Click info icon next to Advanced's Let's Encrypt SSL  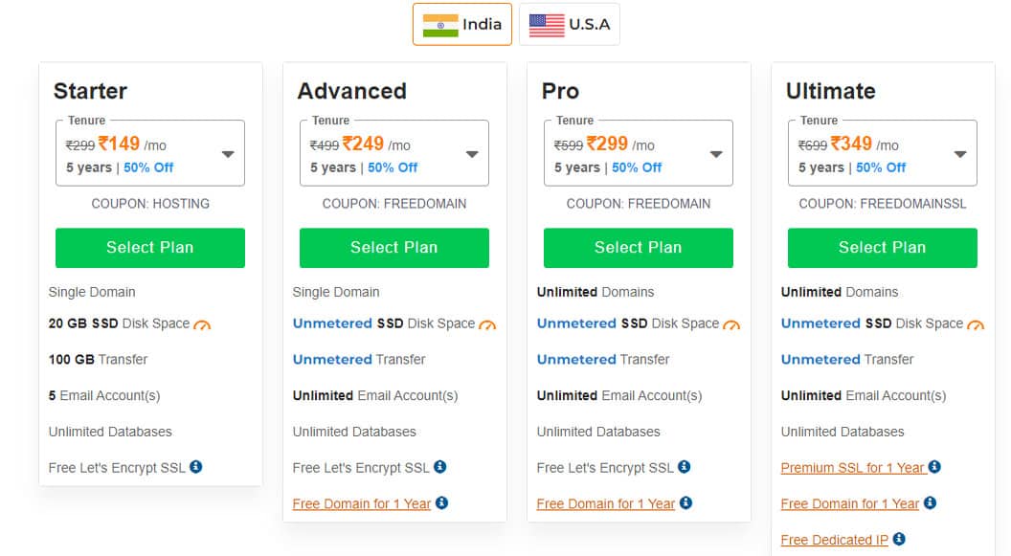click(440, 467)
